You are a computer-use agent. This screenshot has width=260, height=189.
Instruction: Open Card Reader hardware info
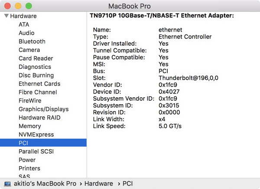click(36, 58)
